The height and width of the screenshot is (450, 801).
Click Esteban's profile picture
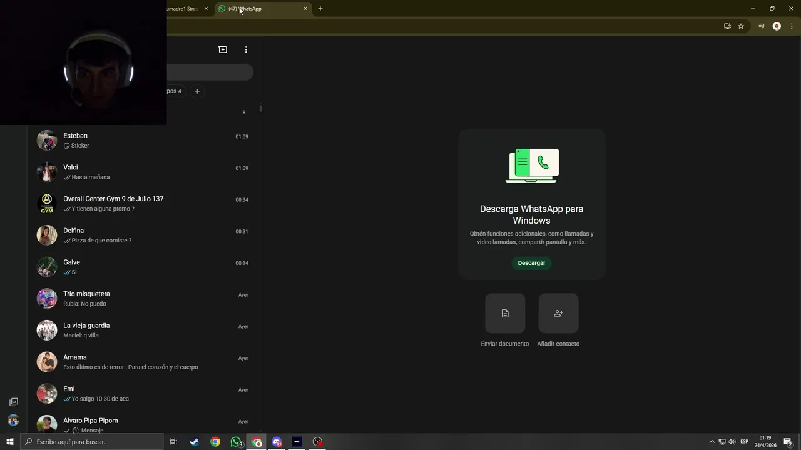tap(47, 141)
